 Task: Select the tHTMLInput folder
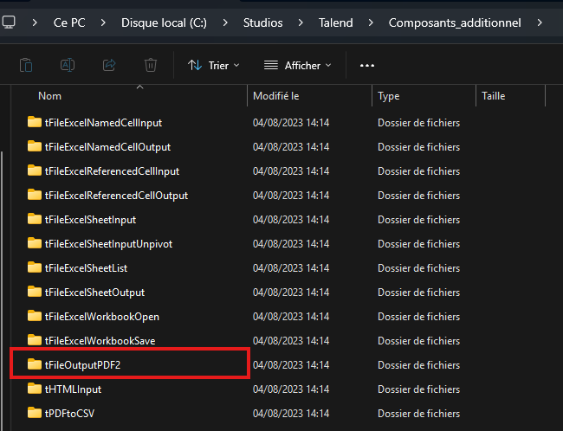point(73,389)
